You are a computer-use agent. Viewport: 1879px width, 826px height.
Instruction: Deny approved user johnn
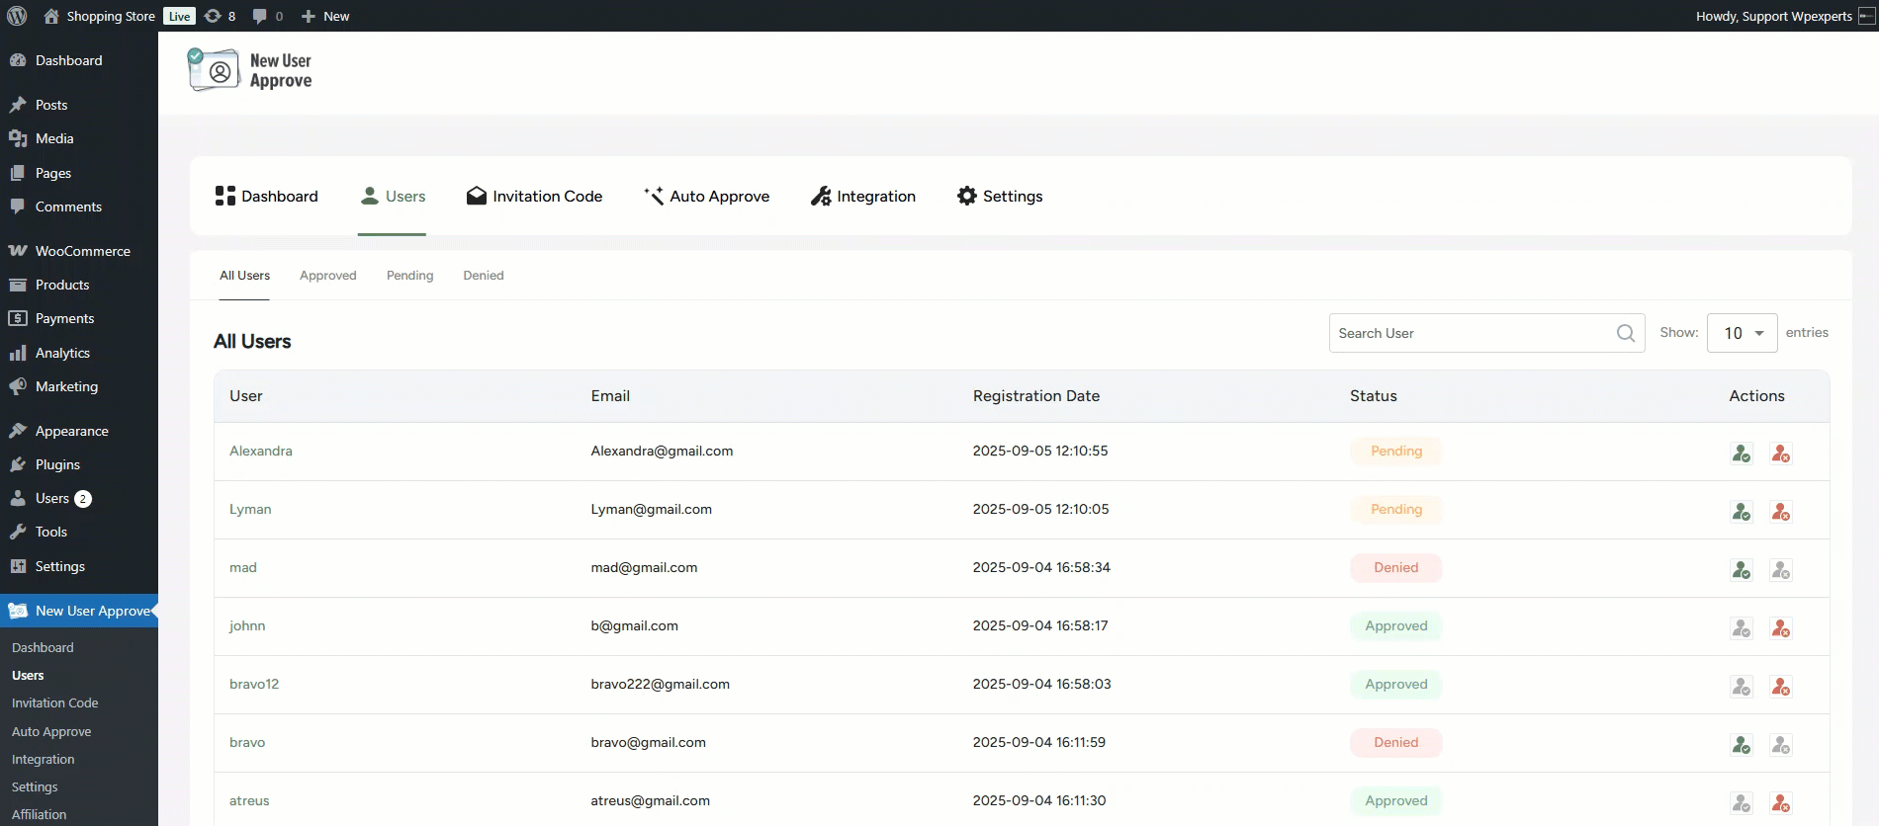pyautogui.click(x=1781, y=628)
